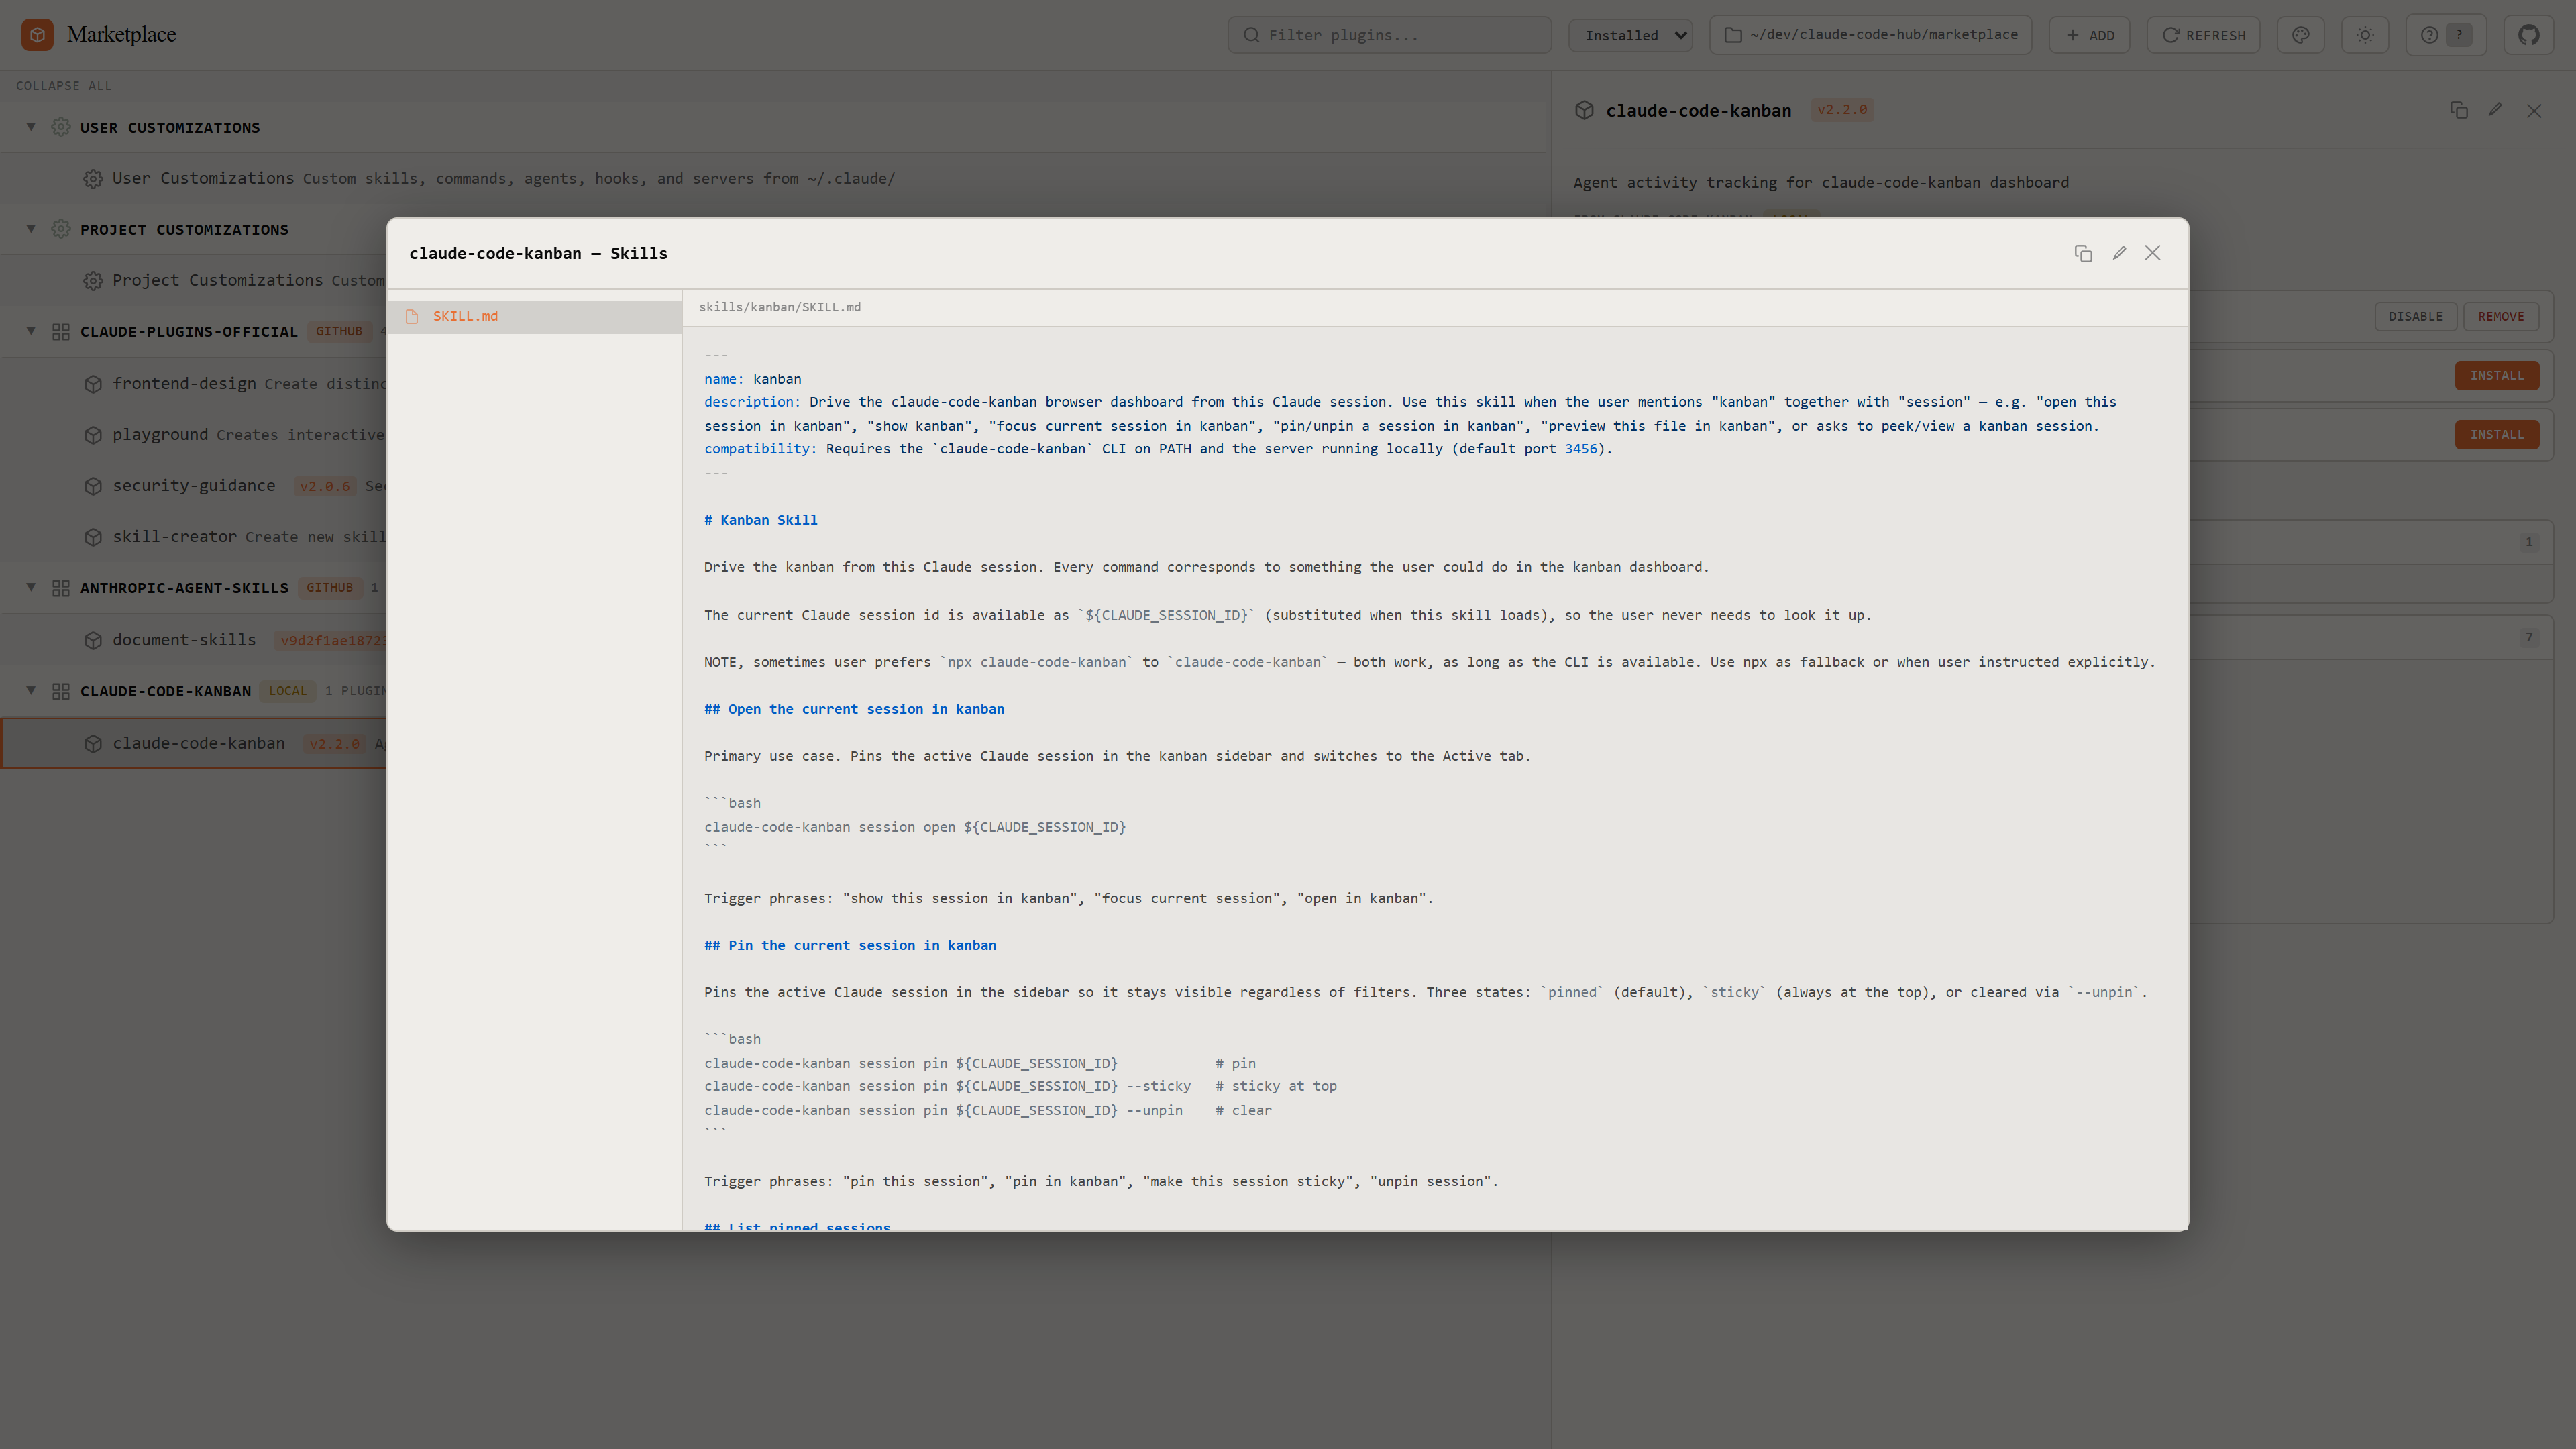Screen dimensions: 2576x1449
Task: Click the 'name: kanban' frontmatter line
Action: point(753,379)
